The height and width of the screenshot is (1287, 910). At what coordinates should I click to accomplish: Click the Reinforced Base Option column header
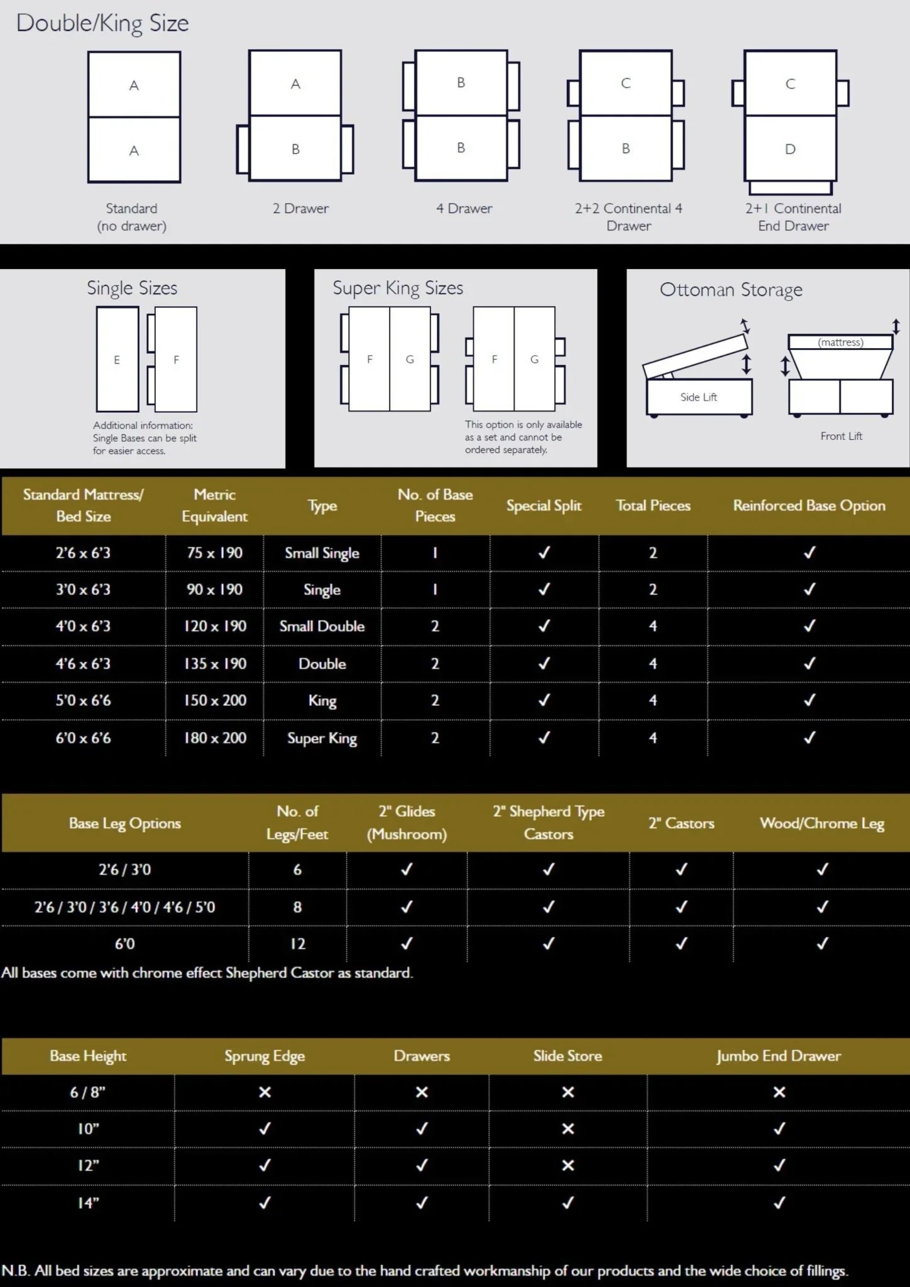[809, 506]
